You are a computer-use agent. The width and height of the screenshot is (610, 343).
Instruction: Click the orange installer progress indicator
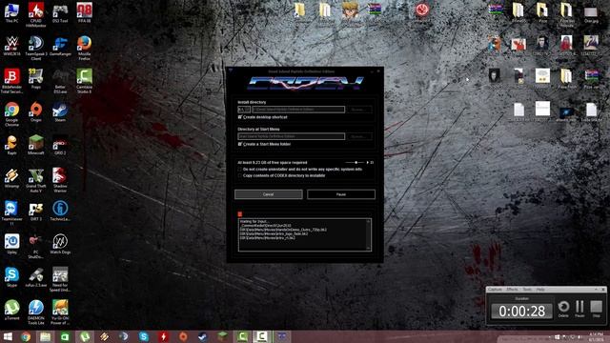tap(239, 213)
